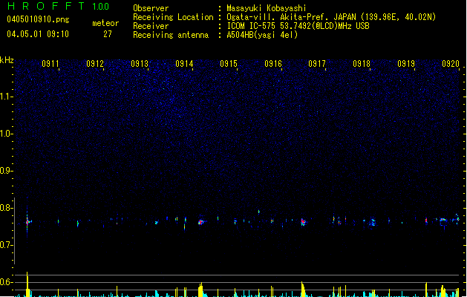Viewport: 467px width, 297px height.
Task: Click the 0.6 kHz axis label
Action: [6, 282]
